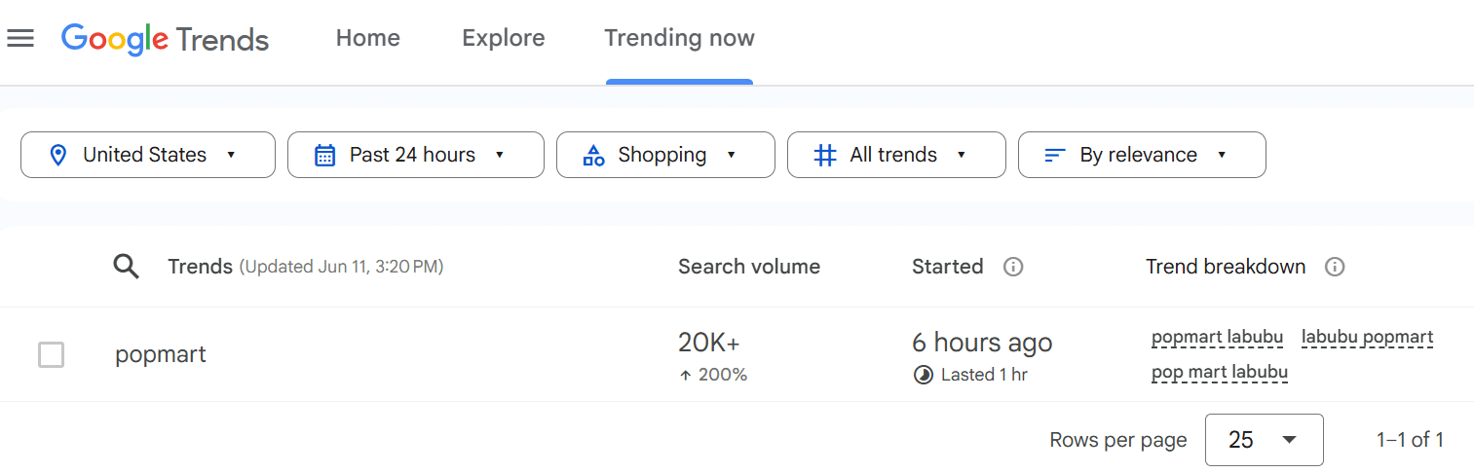Click the 'pop mart labubu' breakdown term
Viewport: 1474px width, 473px height.
tap(1220, 372)
